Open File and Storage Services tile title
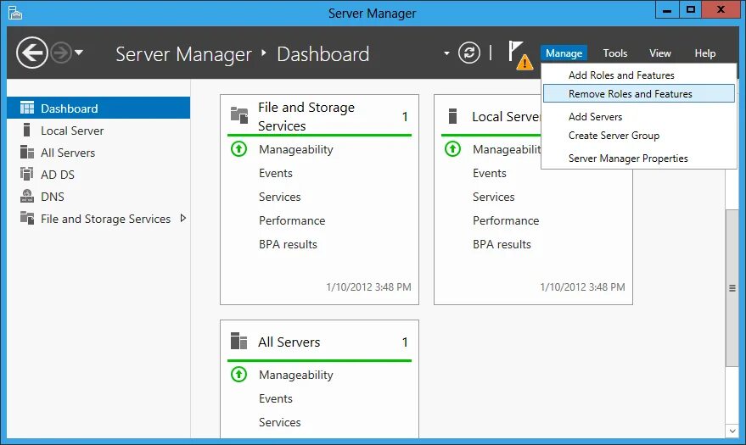Viewport: 746px width, 445px height. pyautogui.click(x=306, y=116)
